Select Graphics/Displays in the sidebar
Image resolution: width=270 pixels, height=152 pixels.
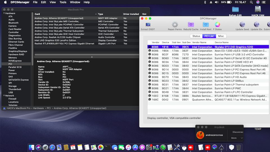click(18, 51)
